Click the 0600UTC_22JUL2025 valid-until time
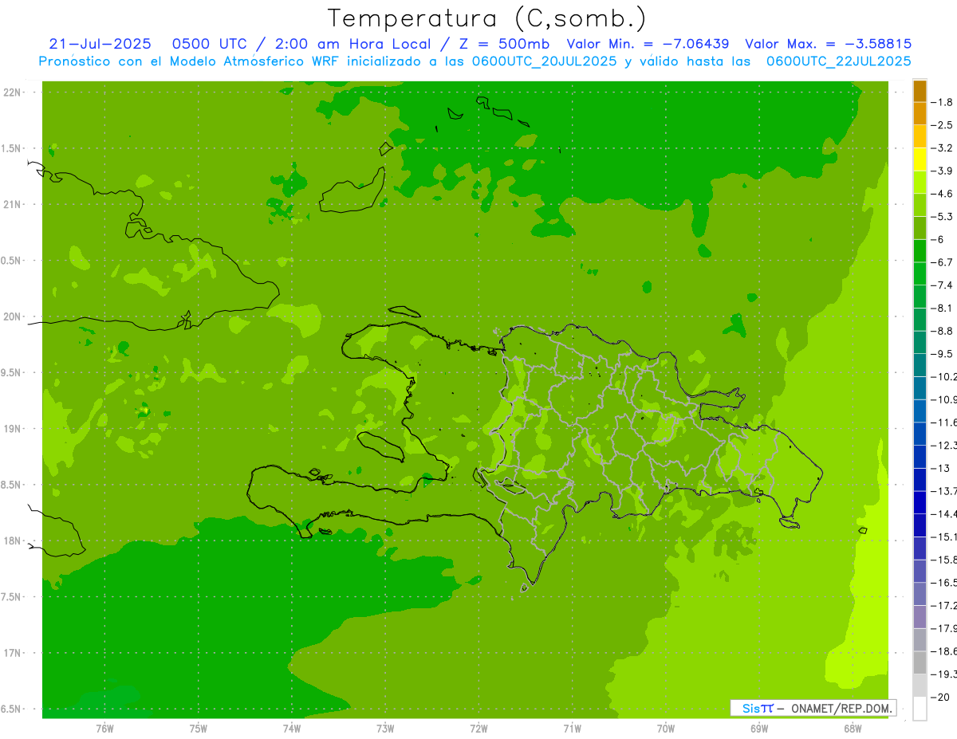Viewport: 957px width, 739px height. [839, 61]
